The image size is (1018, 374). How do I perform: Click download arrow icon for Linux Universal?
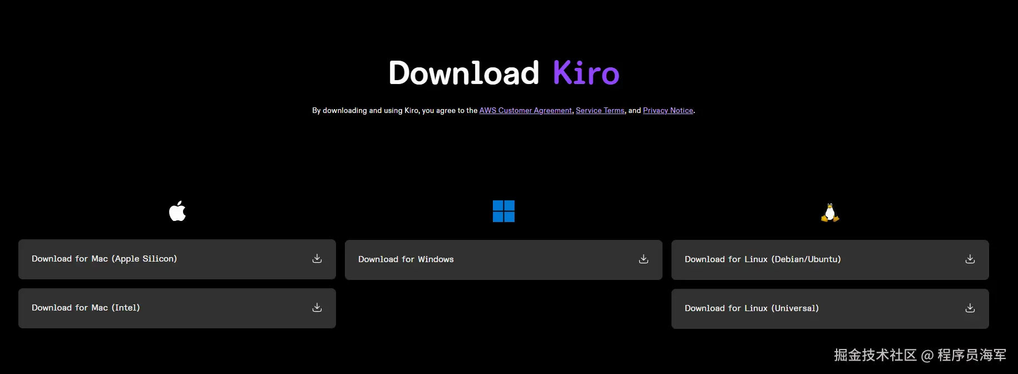970,308
